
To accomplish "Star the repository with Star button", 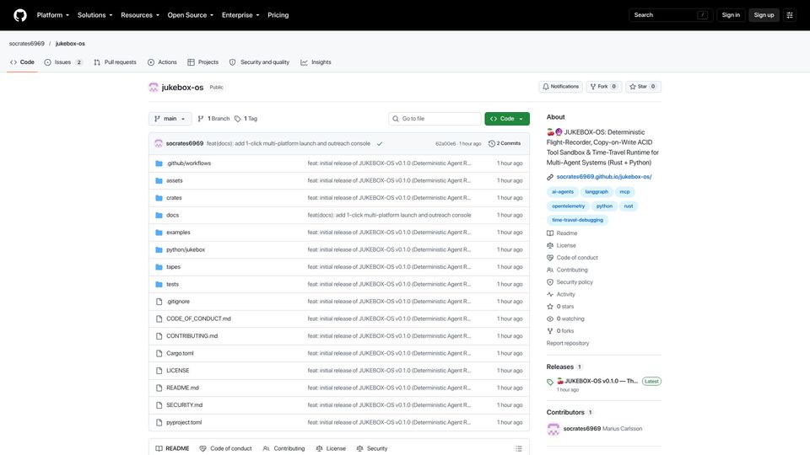I will 643,87.
